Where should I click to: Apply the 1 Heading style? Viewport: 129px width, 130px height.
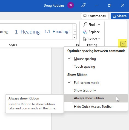[27, 32]
